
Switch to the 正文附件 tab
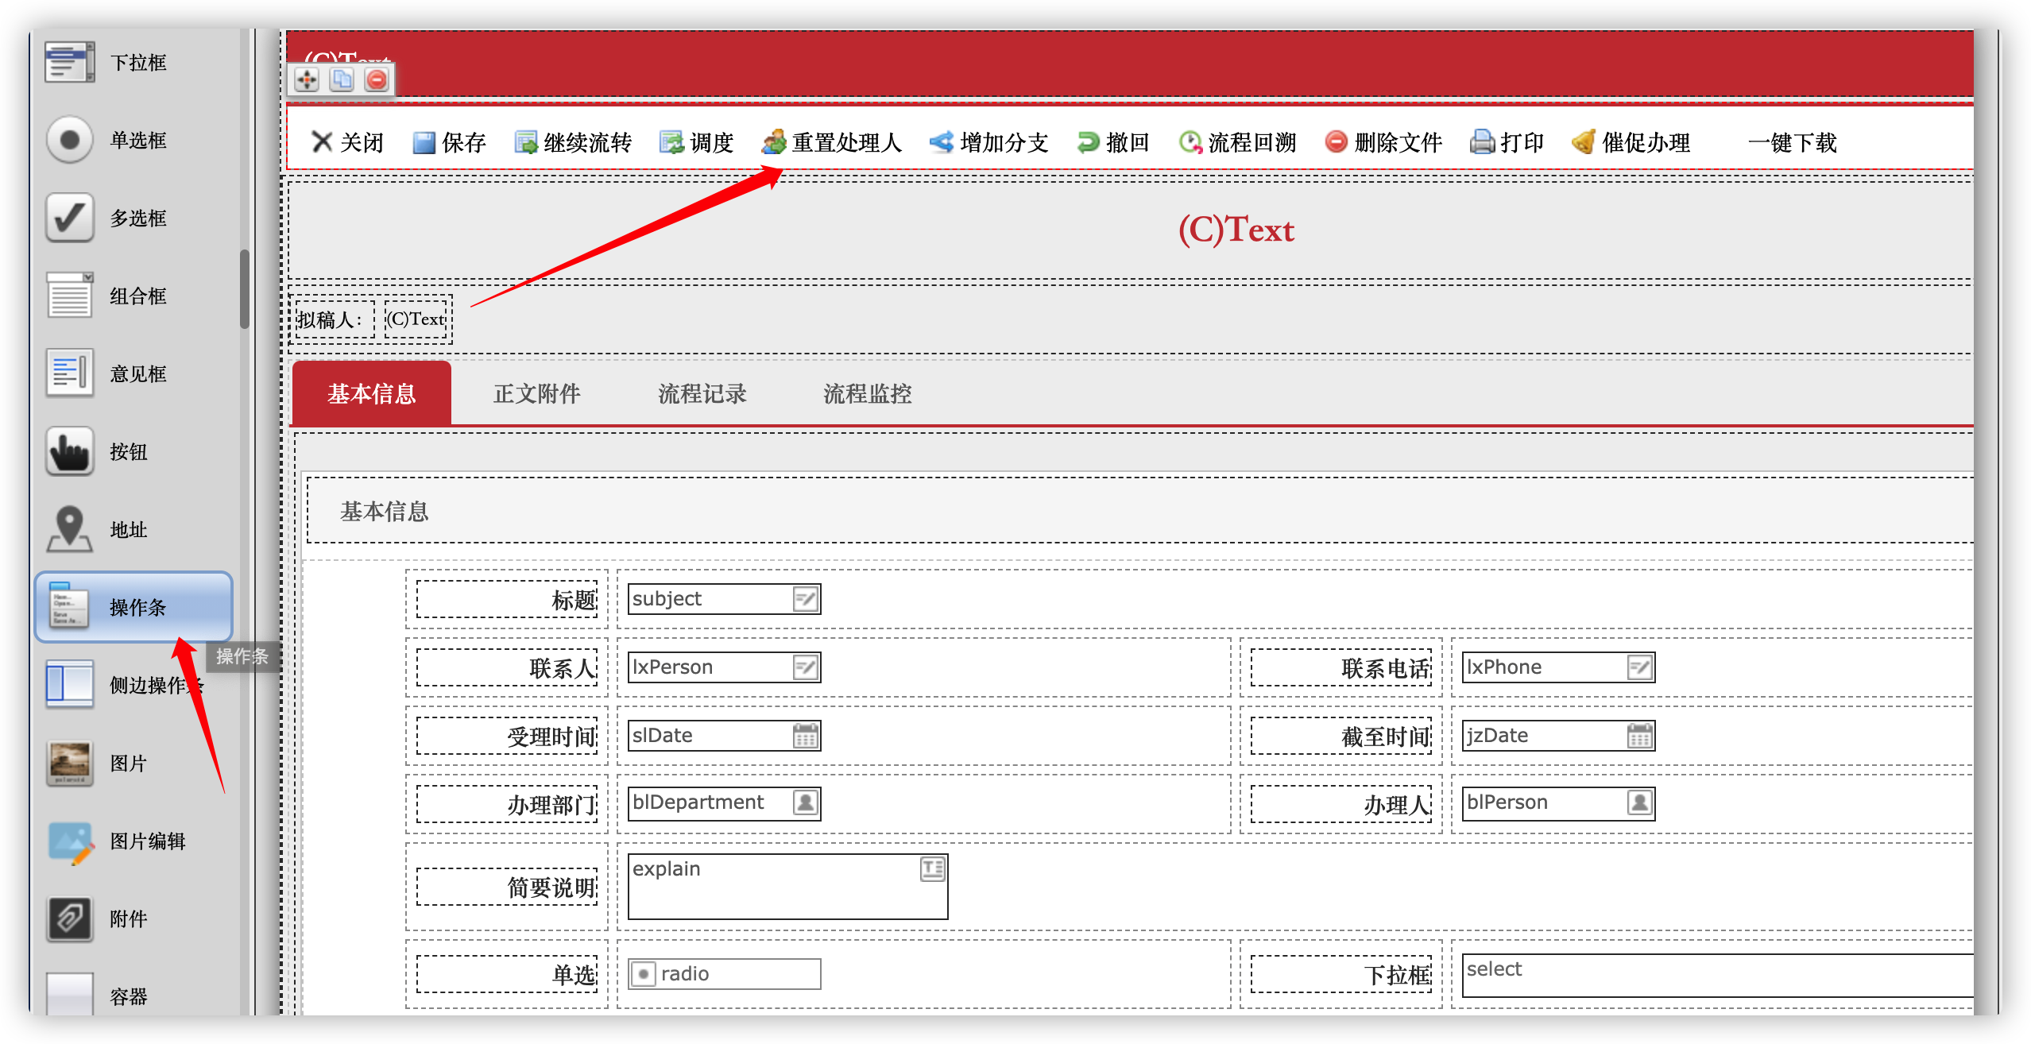click(537, 393)
